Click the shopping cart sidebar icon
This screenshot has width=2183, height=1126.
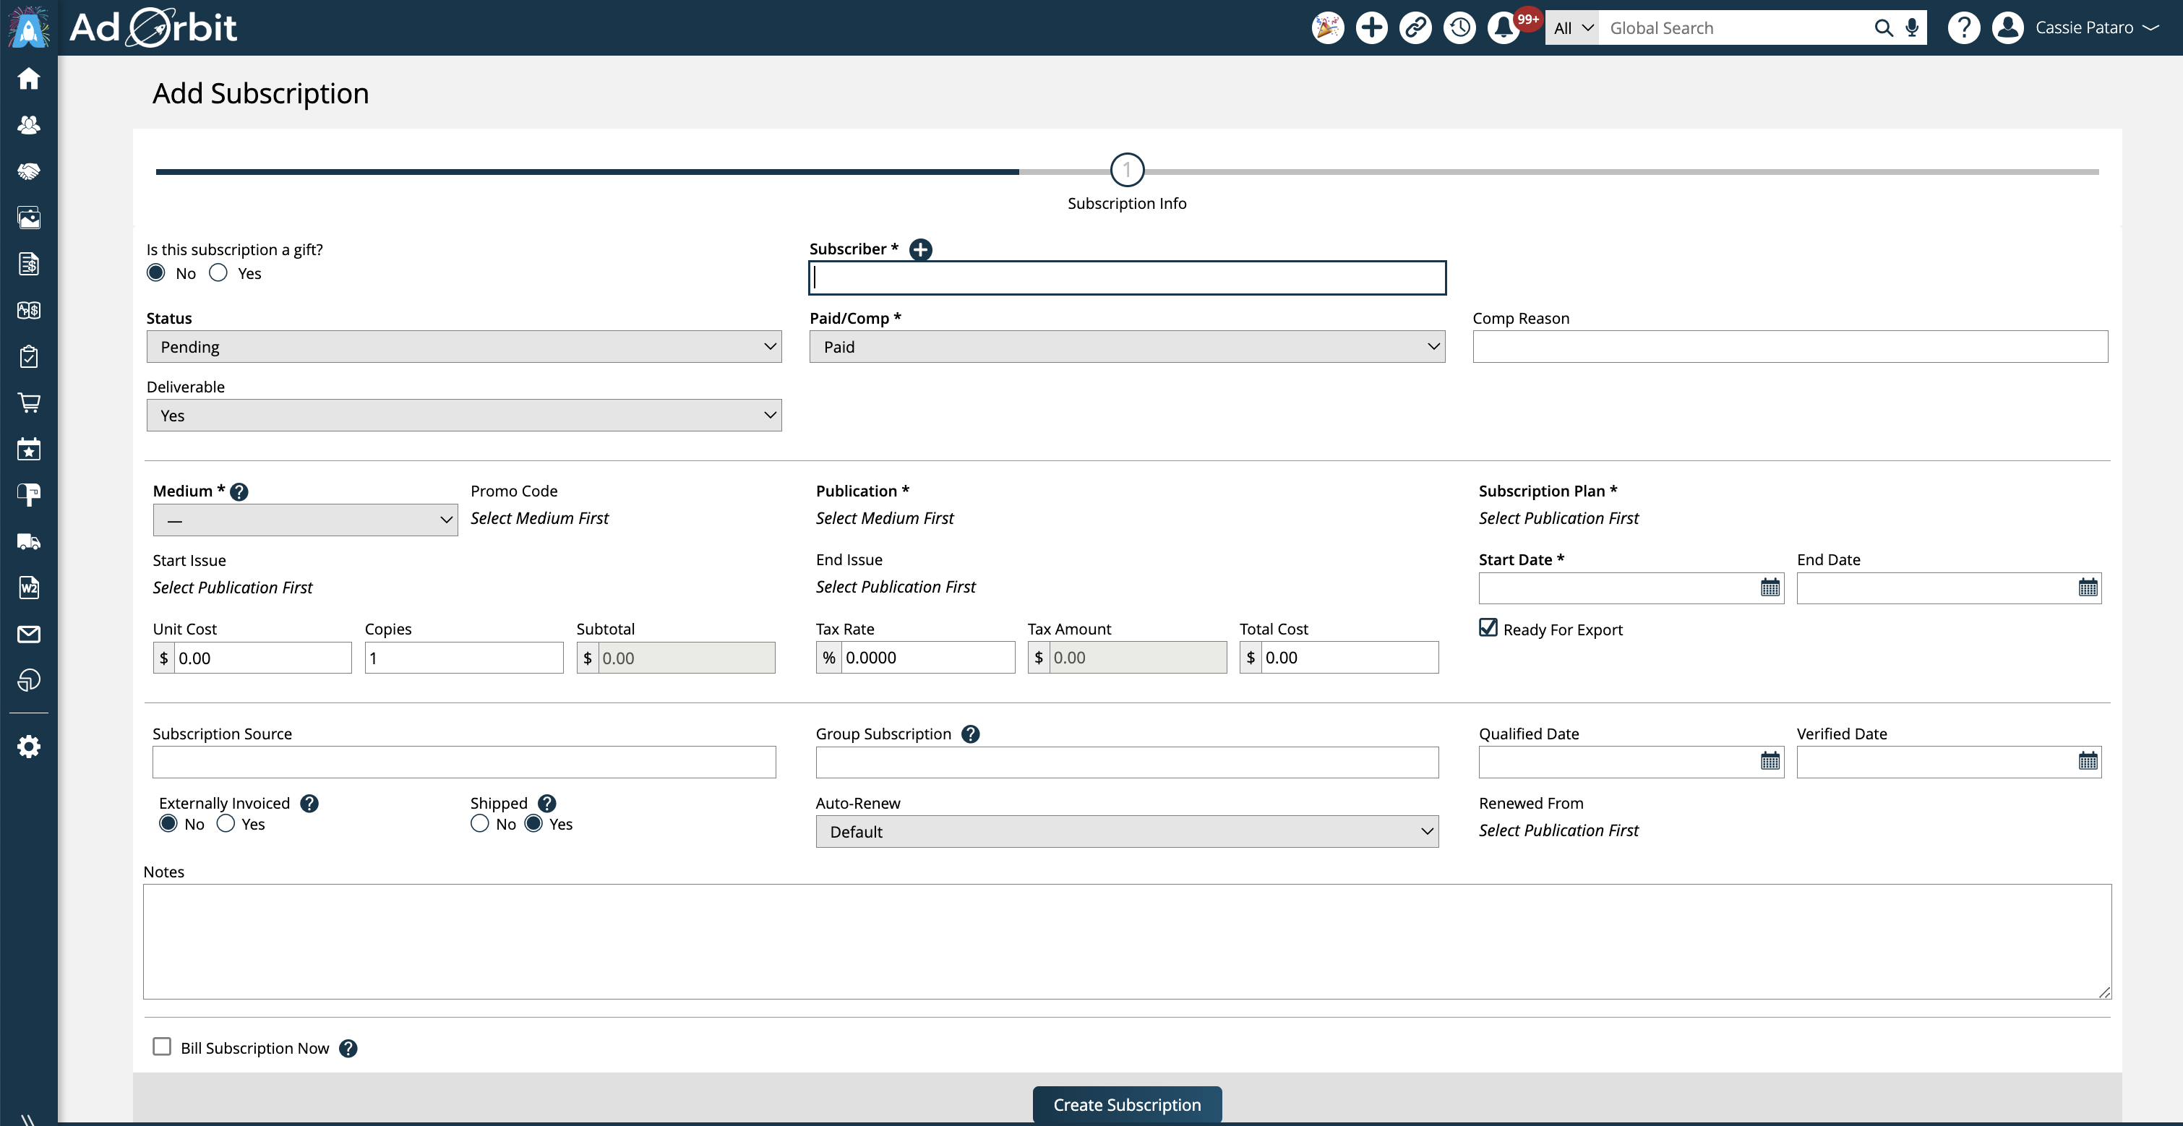tap(29, 403)
